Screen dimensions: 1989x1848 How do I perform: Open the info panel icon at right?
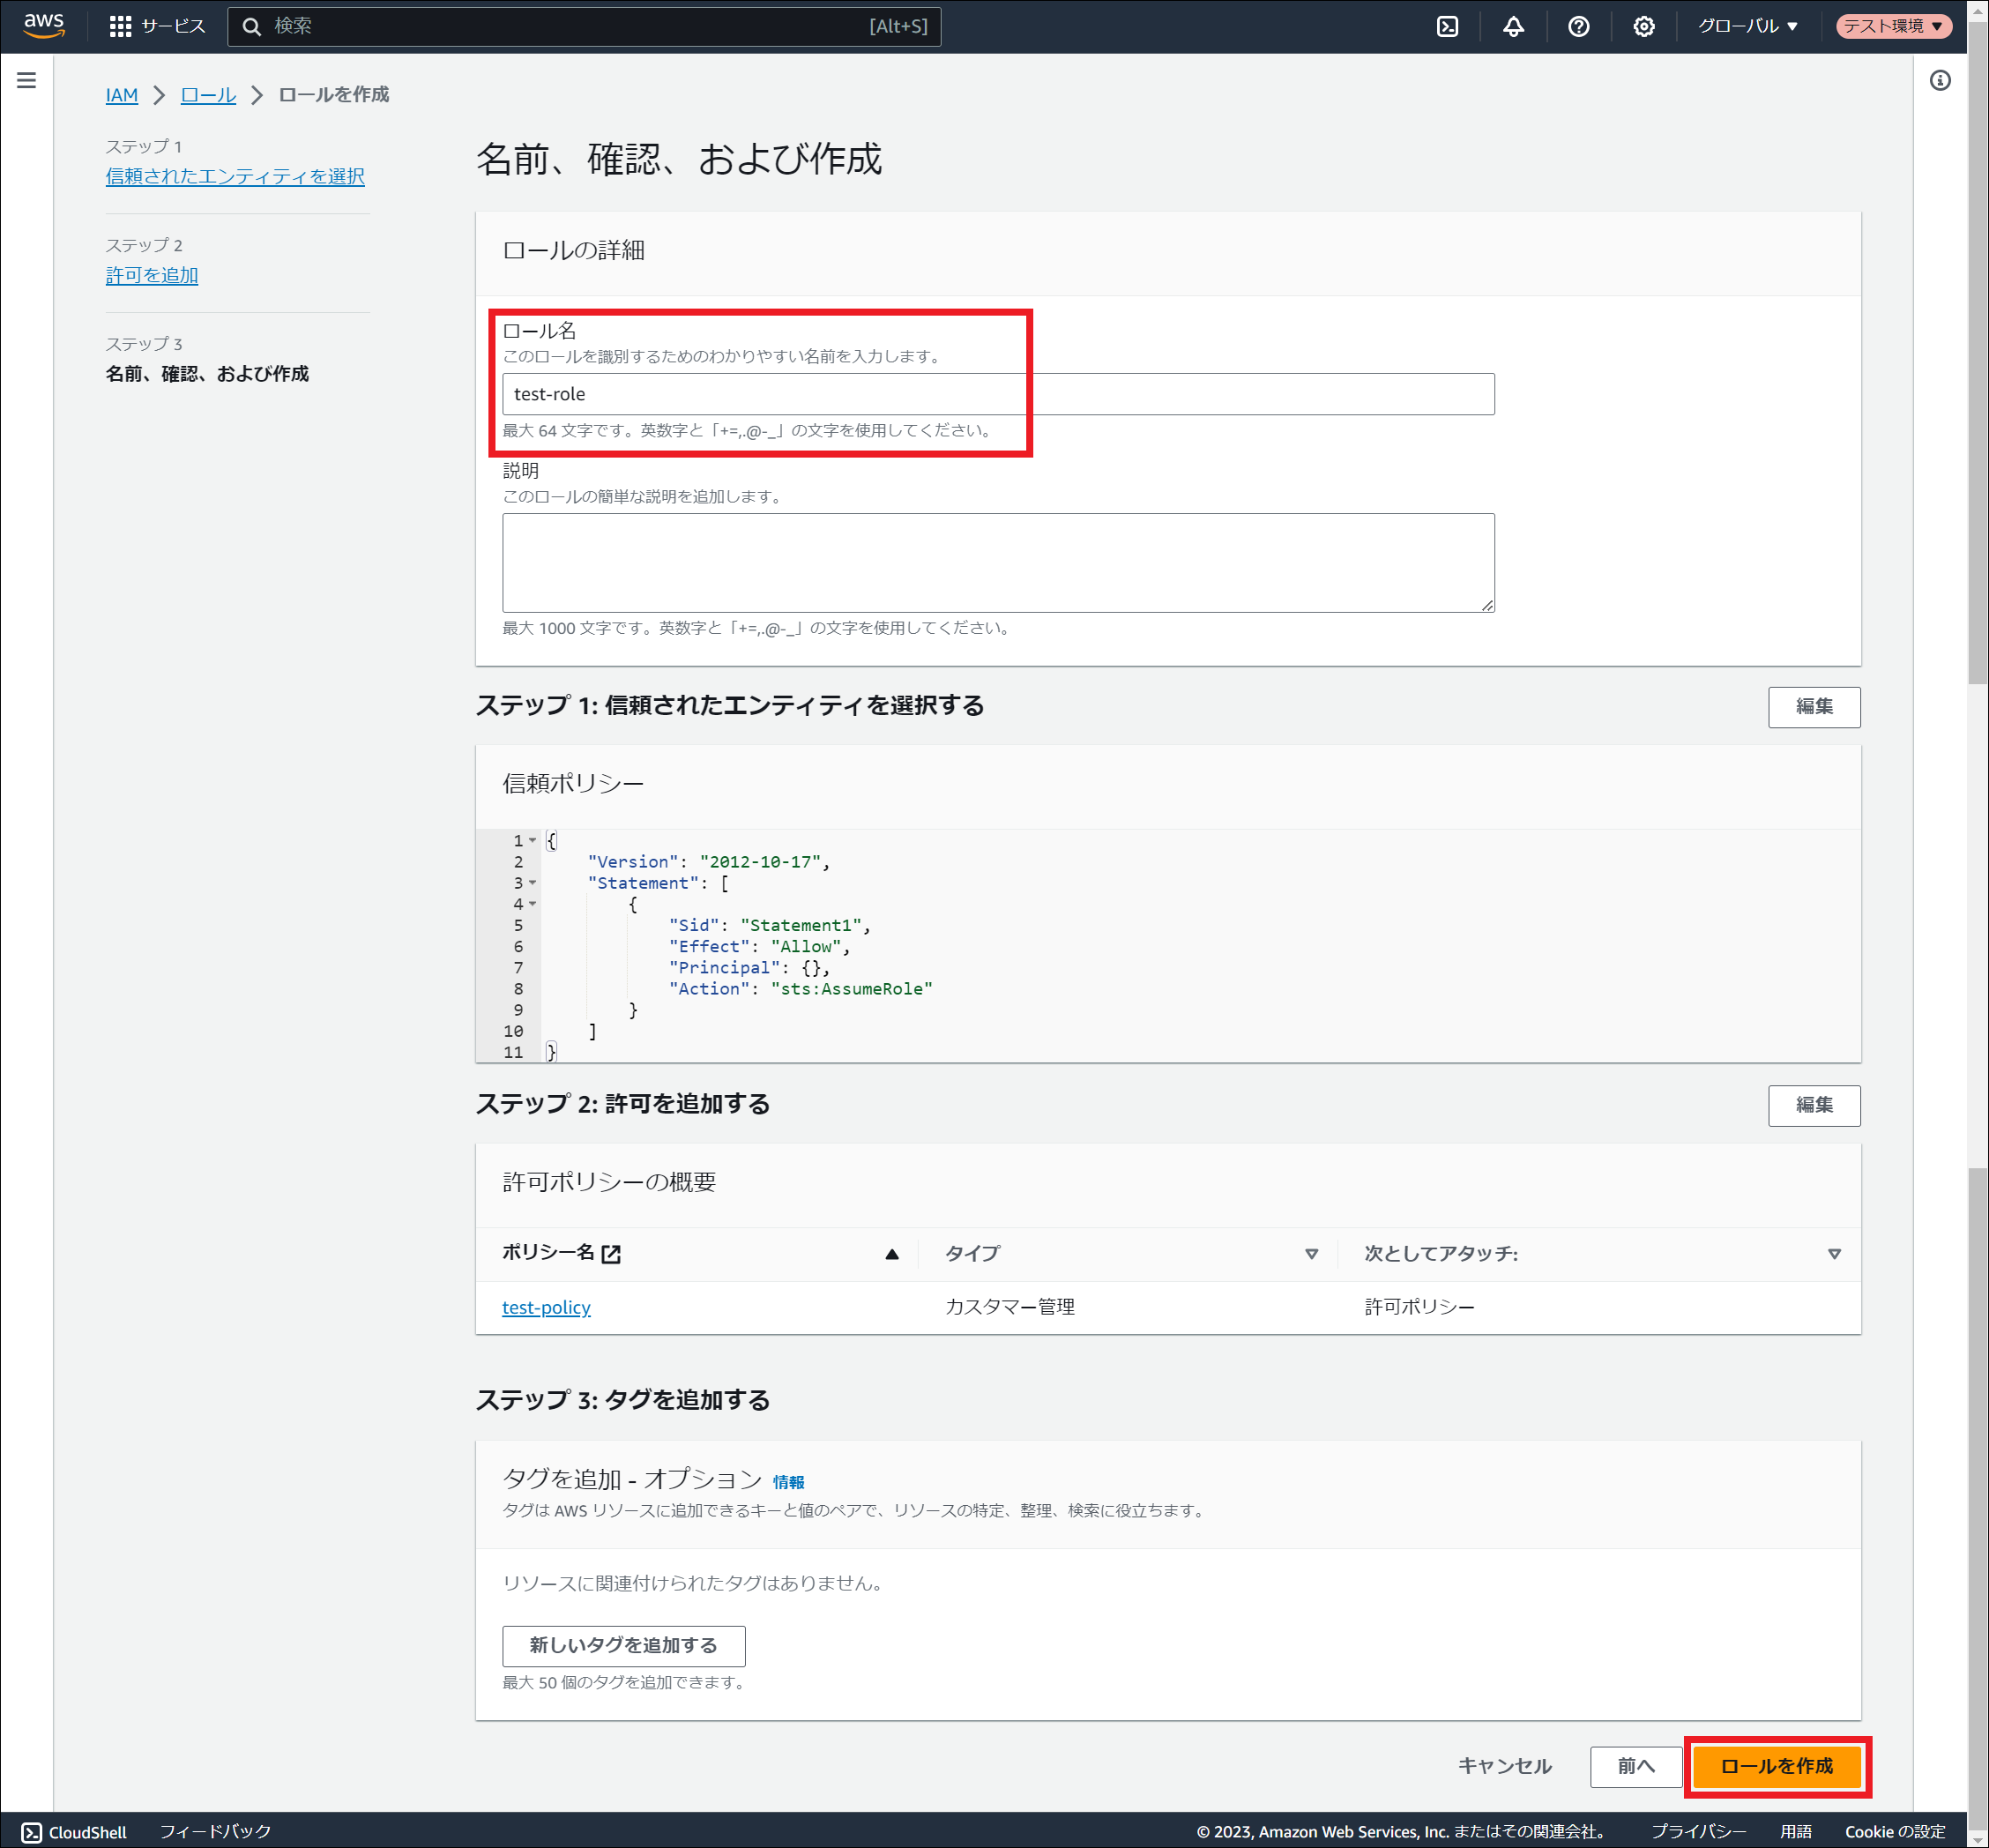pyautogui.click(x=1939, y=80)
